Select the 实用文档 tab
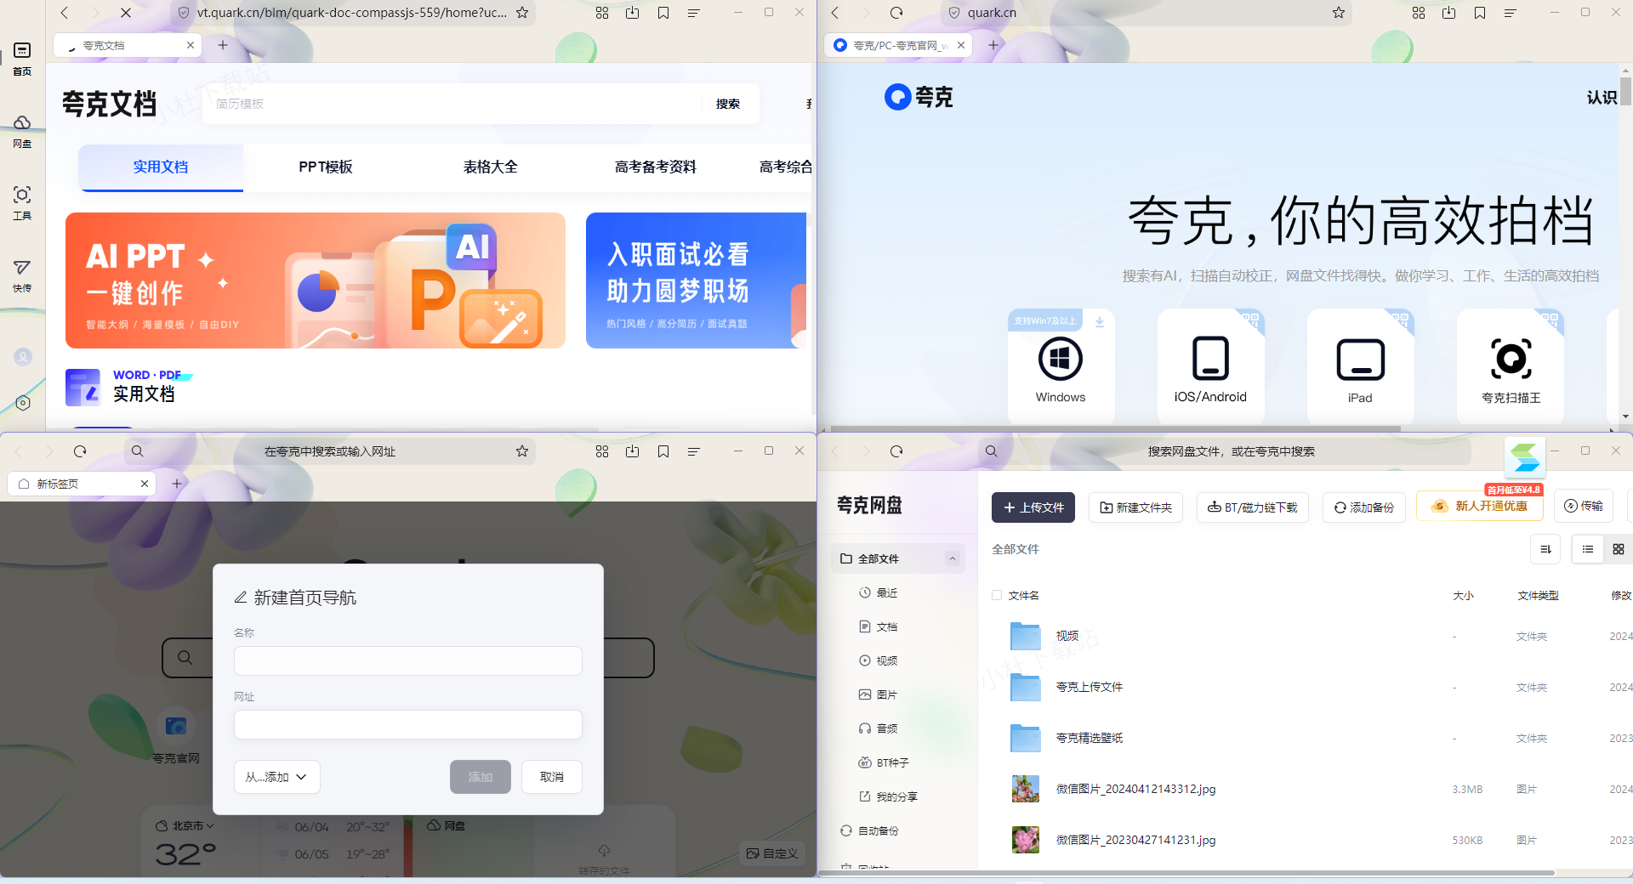Screen dimensions: 1633x884 tap(161, 167)
